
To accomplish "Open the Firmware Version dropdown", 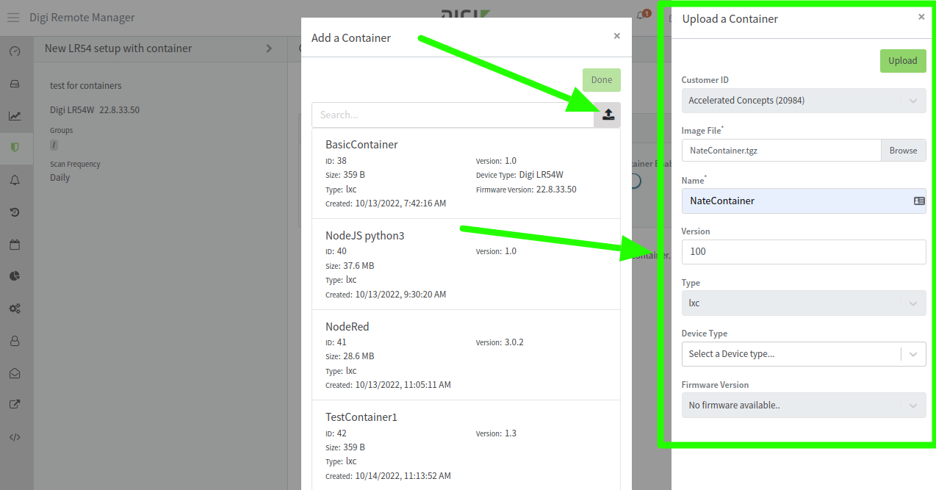I will click(804, 405).
